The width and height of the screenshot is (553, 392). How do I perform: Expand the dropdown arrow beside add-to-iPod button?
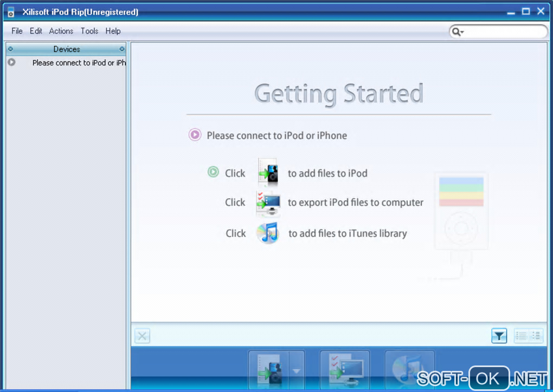[x=297, y=370]
